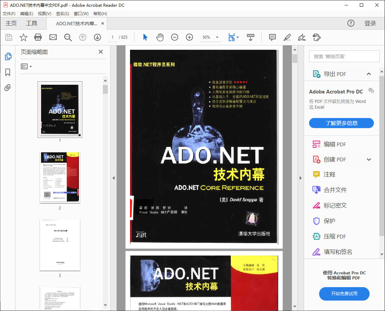Screen dimensions: 385x311
Task: Enable continuous scrolling page view
Action: tap(251, 37)
